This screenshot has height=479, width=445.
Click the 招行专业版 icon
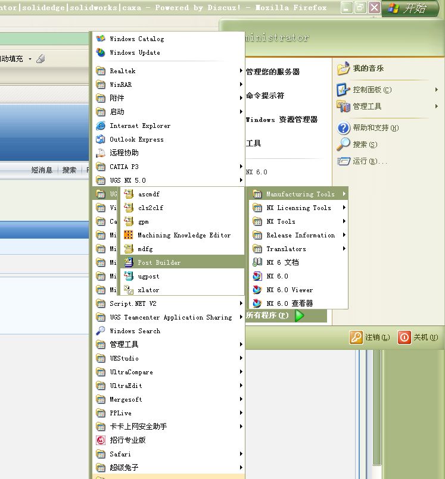click(x=101, y=440)
